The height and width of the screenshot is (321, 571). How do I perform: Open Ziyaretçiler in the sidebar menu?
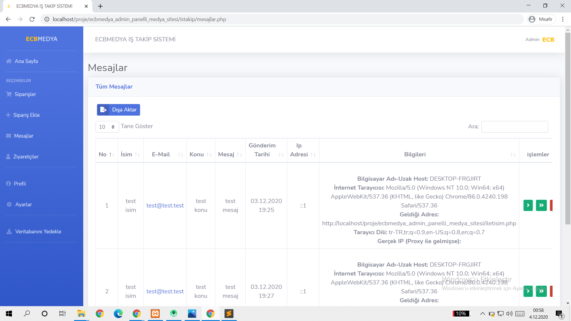(x=26, y=157)
